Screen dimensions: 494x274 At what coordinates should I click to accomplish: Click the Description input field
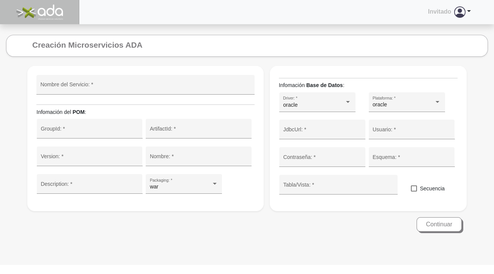[x=90, y=184]
